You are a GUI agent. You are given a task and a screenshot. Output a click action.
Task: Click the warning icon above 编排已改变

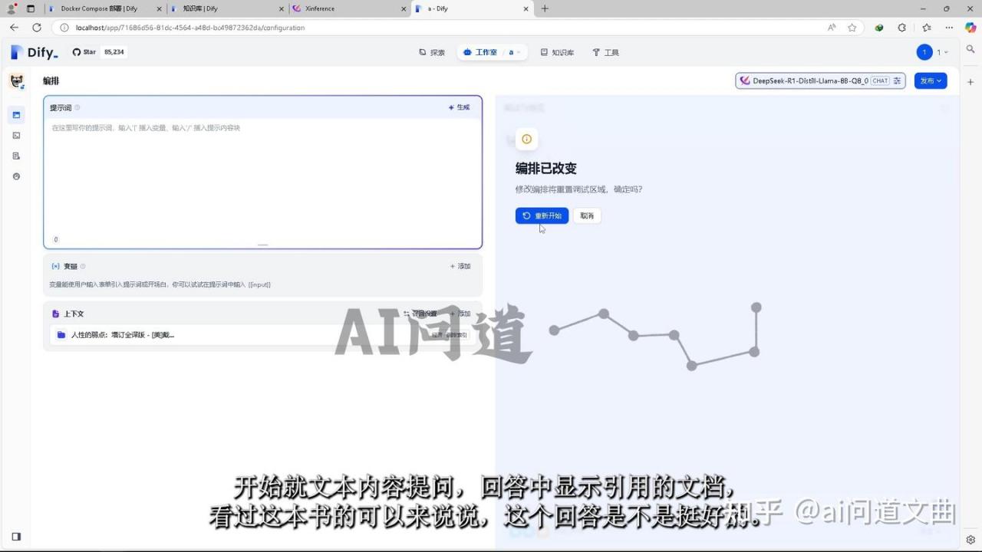pyautogui.click(x=526, y=139)
